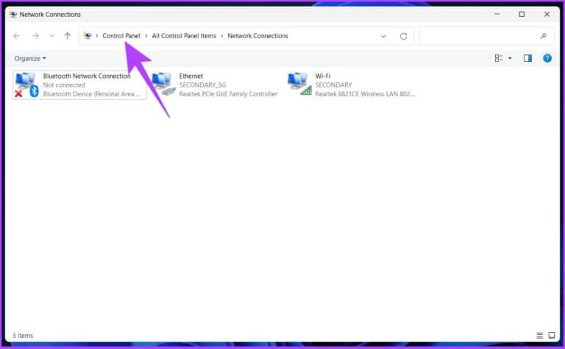Viewport: 565px width, 349px height.
Task: Click the Wi-Fi connection name
Action: tap(322, 76)
